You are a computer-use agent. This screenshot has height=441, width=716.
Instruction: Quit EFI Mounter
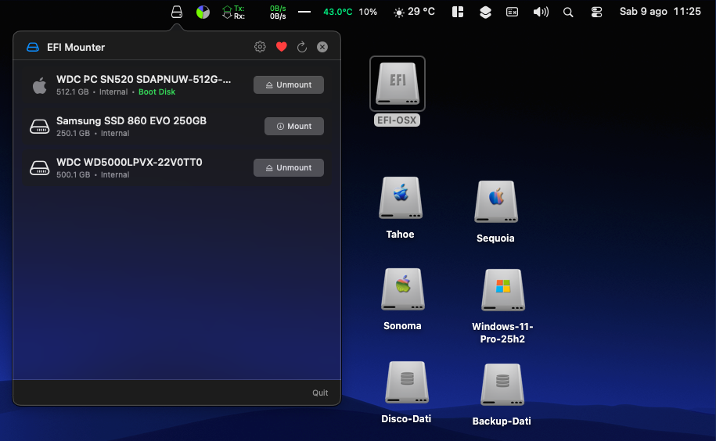click(320, 393)
